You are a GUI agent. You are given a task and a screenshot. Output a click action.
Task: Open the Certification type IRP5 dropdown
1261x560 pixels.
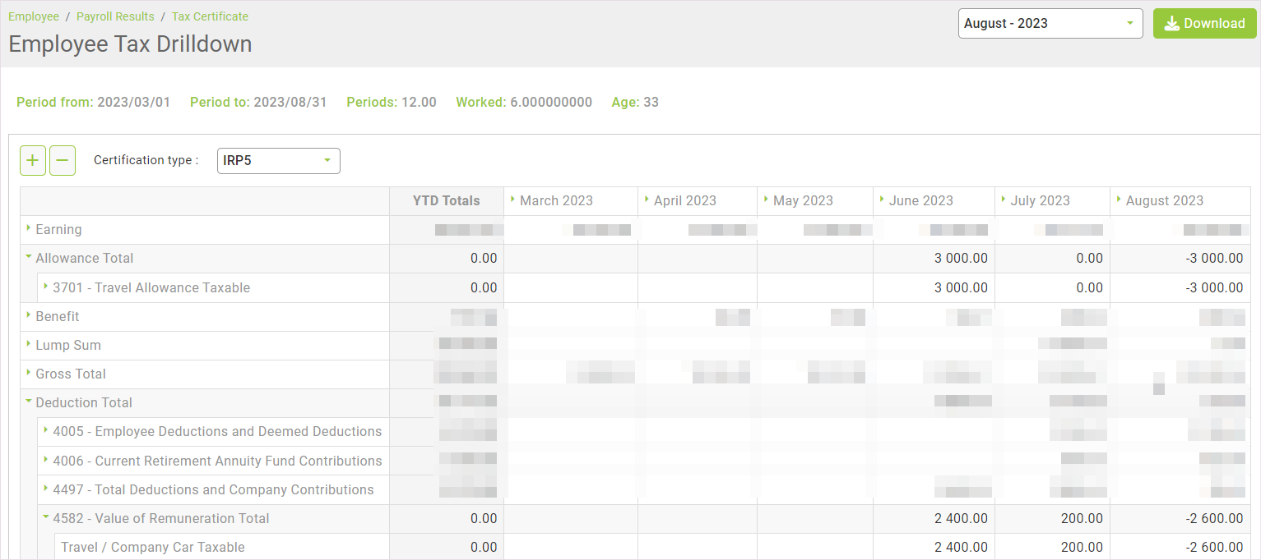(x=278, y=161)
